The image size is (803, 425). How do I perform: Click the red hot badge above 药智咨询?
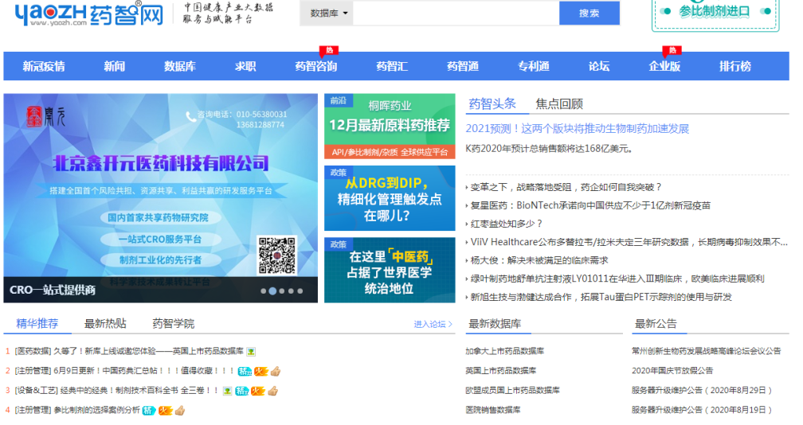329,51
